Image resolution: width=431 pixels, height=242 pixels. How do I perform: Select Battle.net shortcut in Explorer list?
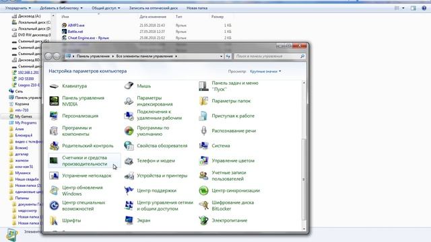(x=75, y=32)
